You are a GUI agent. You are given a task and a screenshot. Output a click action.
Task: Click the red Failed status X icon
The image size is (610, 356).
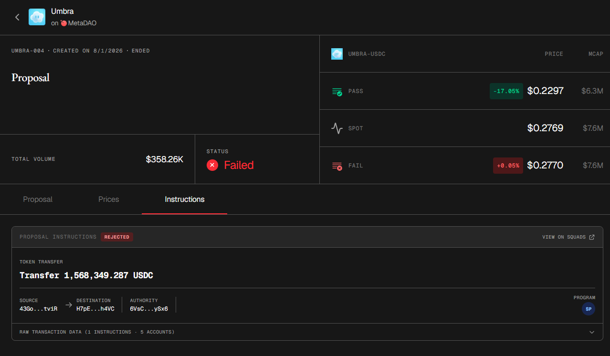[x=212, y=165]
